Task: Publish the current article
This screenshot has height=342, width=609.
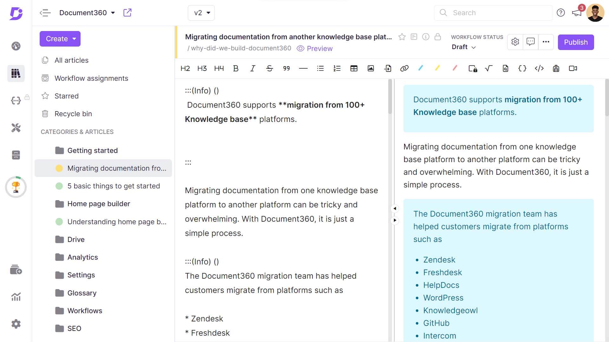Action: click(576, 42)
